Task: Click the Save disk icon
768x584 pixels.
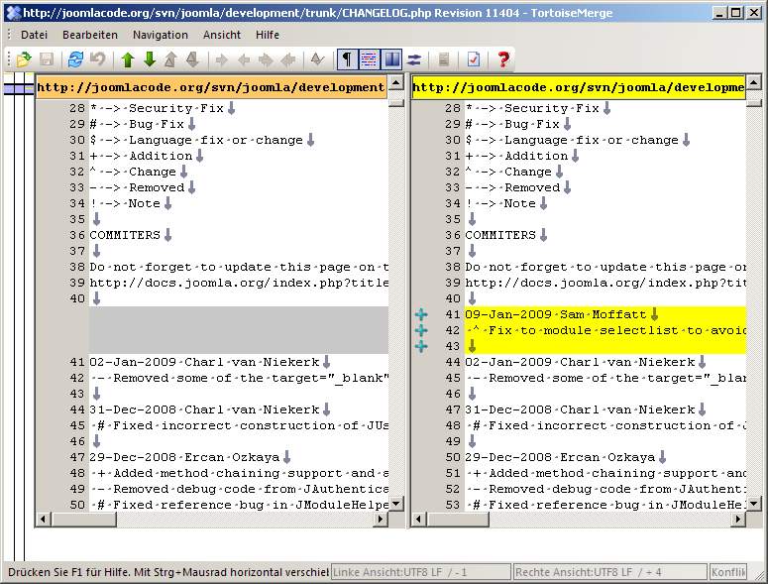Action: click(47, 59)
